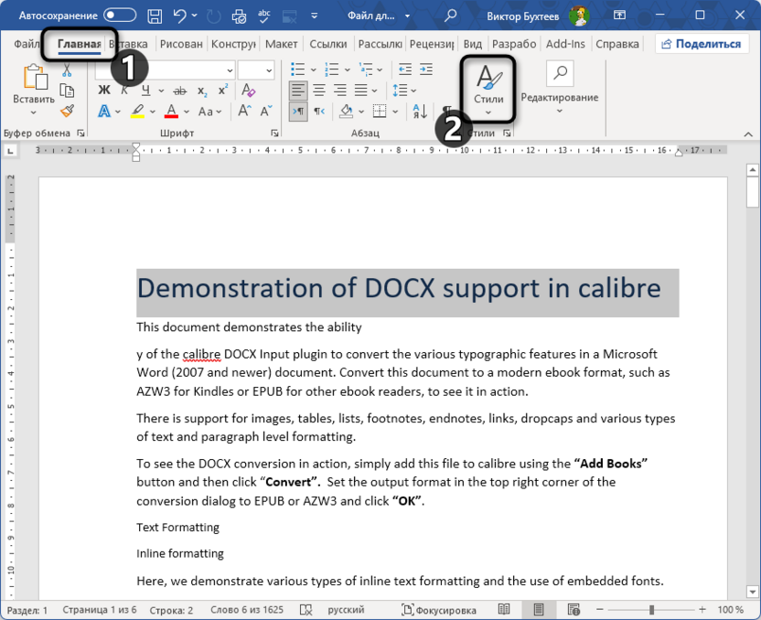Toggle strikethrough formatting

coord(180,91)
